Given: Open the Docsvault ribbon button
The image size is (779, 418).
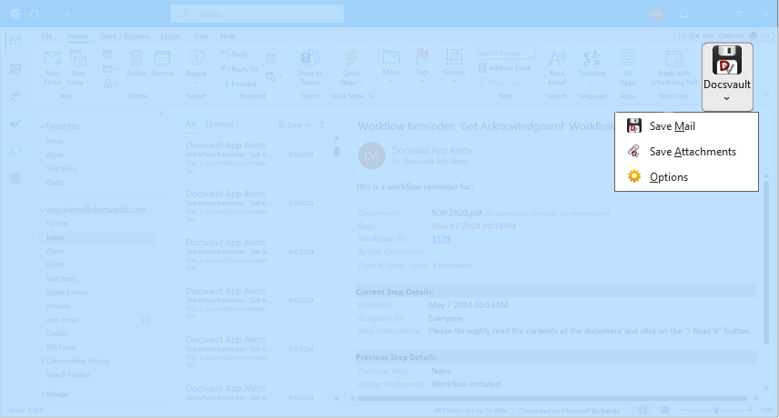Looking at the screenshot, I should tap(727, 76).
